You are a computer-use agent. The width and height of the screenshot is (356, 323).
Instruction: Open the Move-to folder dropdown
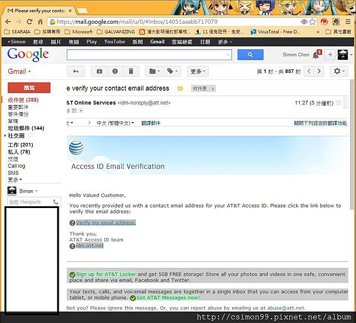pyautogui.click(x=154, y=72)
